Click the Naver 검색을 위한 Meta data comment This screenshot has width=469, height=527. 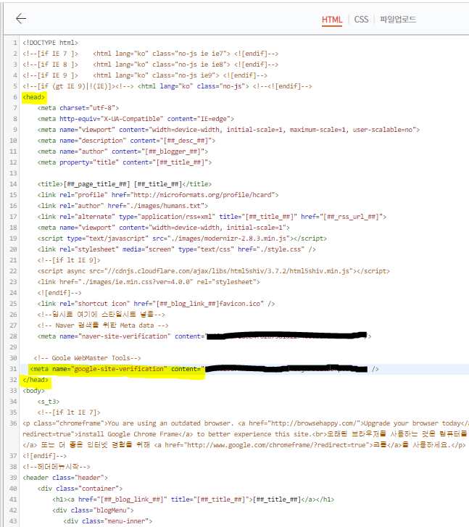point(103,325)
